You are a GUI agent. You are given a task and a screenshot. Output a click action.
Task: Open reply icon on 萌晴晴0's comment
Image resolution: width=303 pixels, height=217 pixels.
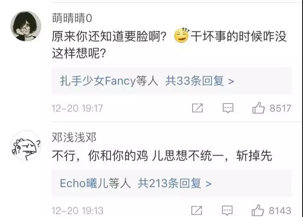(228, 108)
